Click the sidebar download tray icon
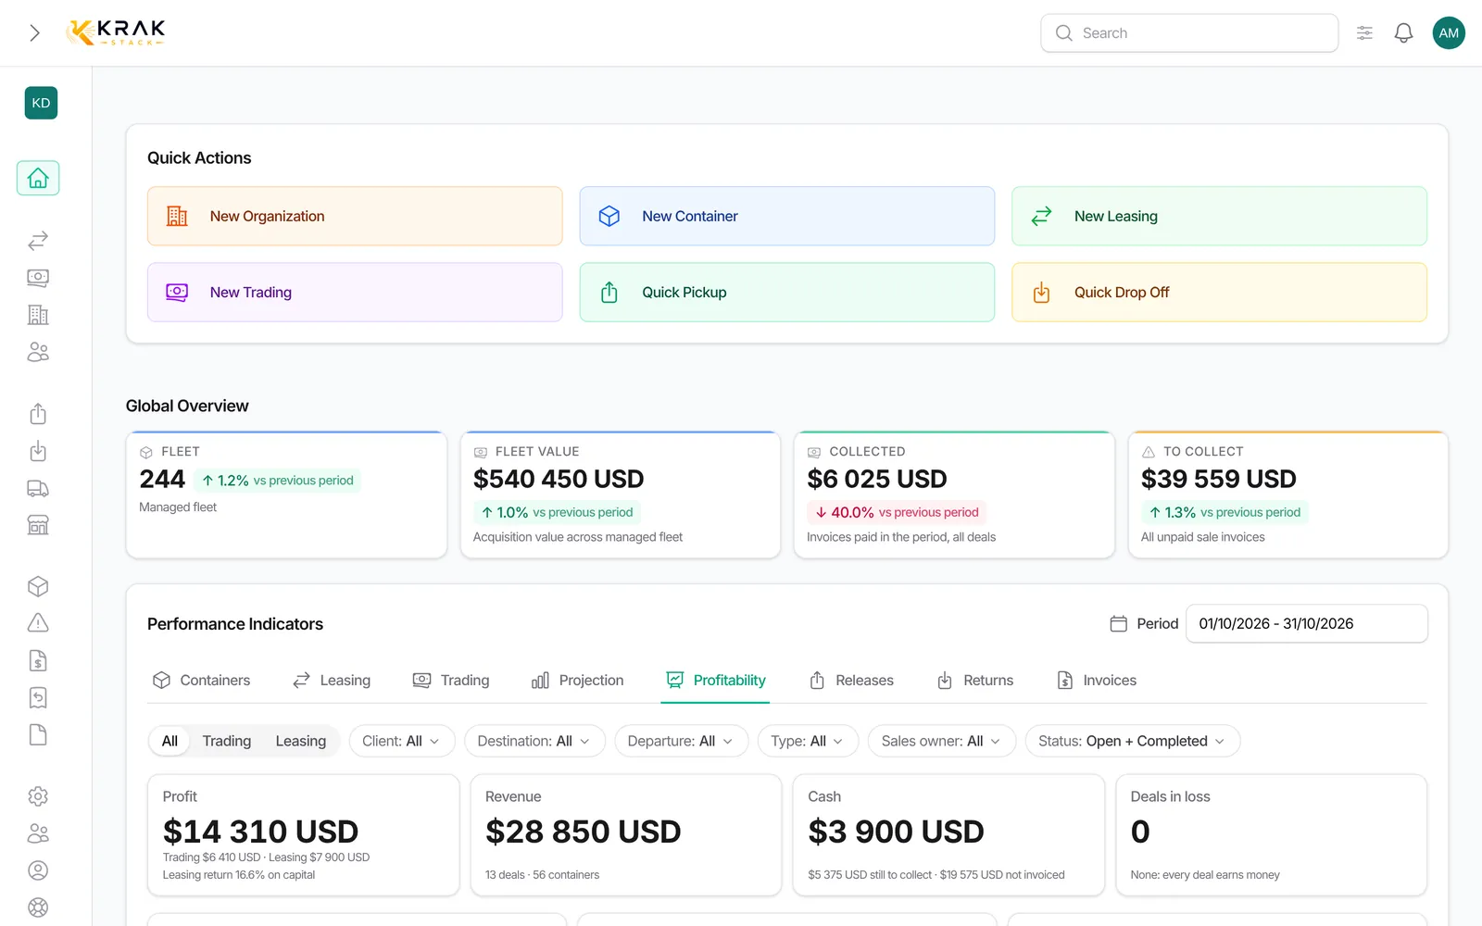This screenshot has width=1482, height=926. [38, 451]
